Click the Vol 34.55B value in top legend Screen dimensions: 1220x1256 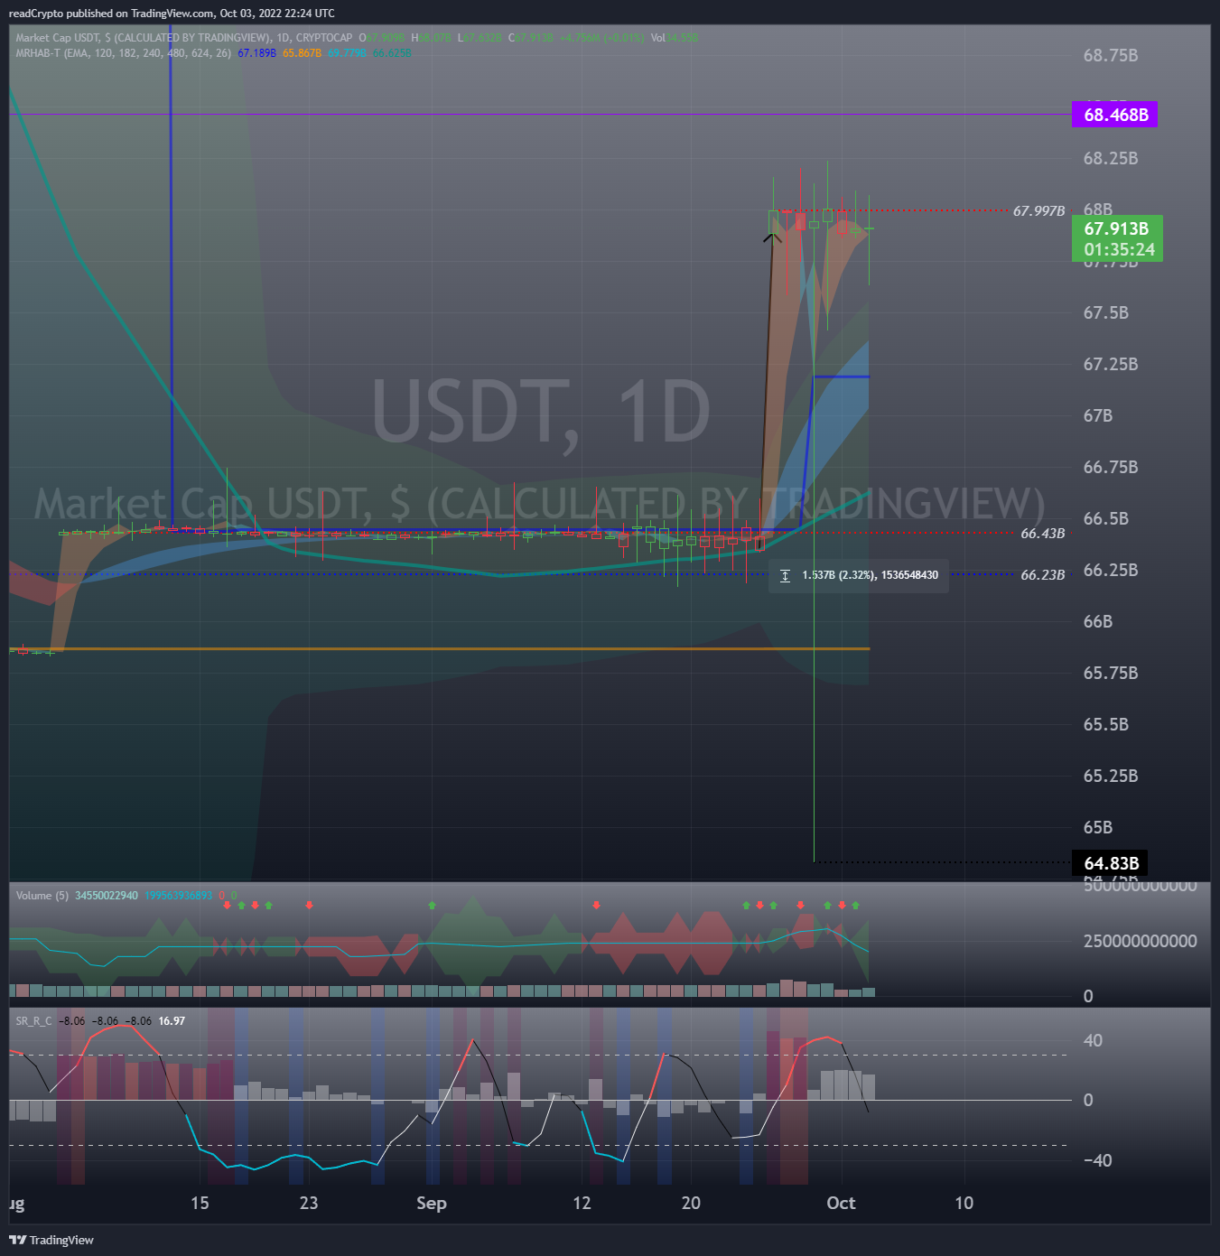(675, 38)
